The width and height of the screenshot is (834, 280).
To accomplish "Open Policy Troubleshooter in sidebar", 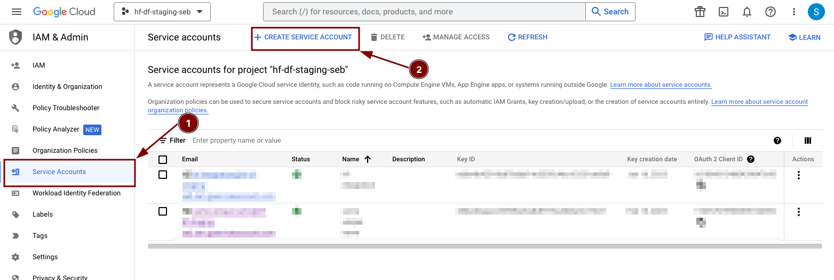I will (66, 108).
